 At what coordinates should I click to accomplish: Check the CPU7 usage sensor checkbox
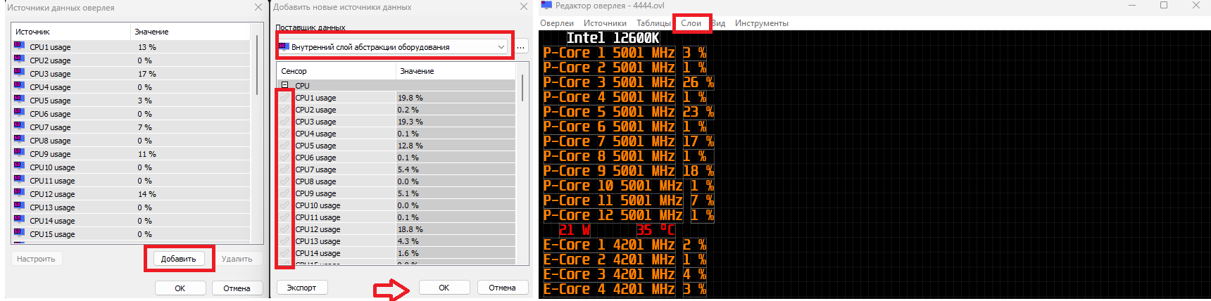tap(285, 169)
